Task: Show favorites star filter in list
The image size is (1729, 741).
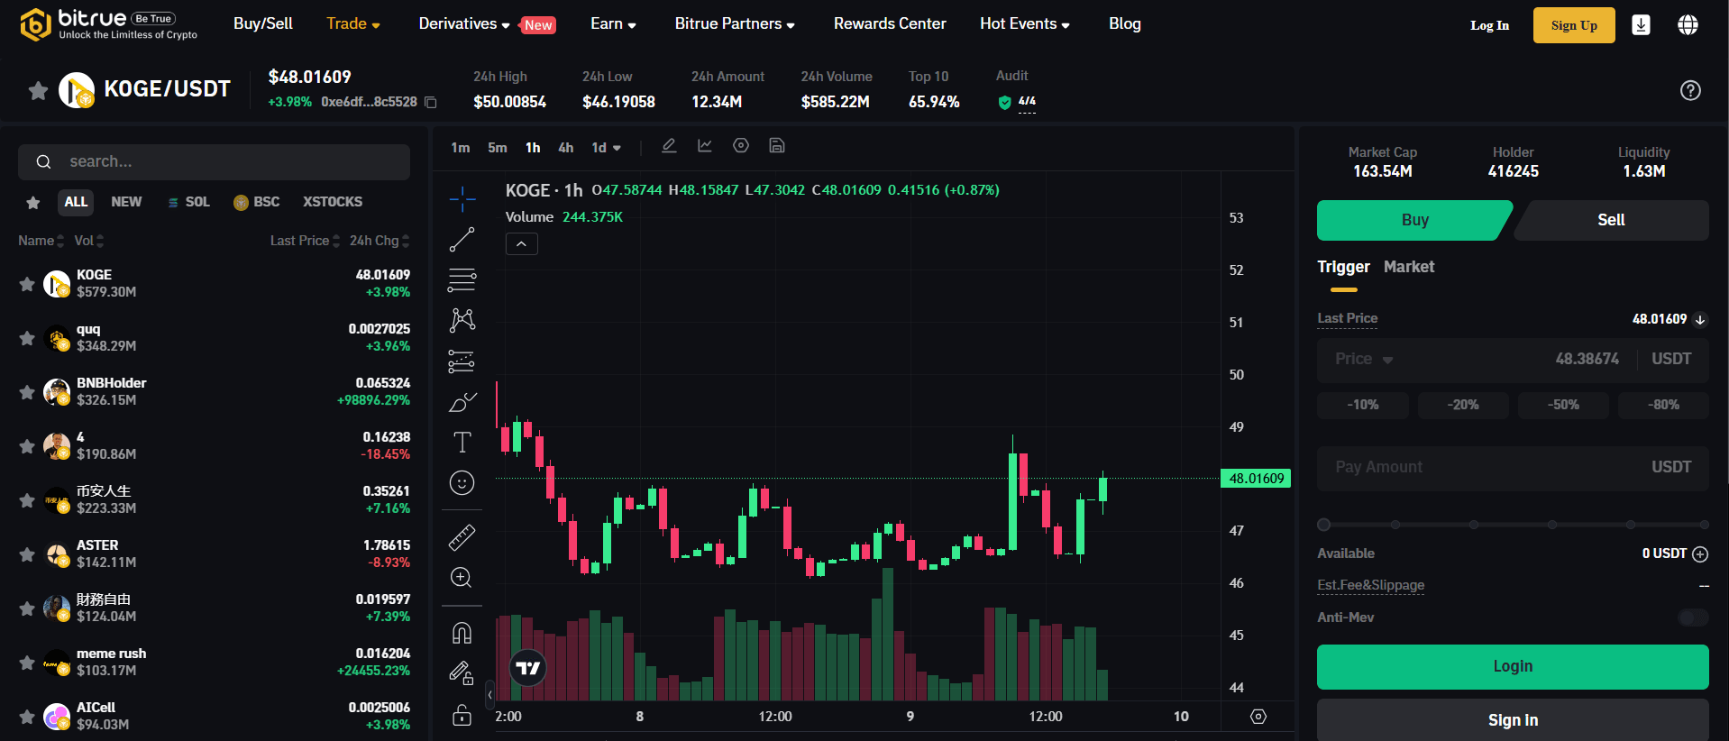Action: coord(33,203)
